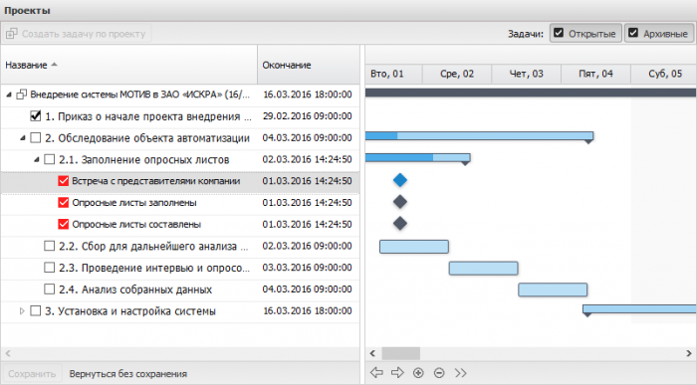Check task 2.3. Проведение интервью

[x=50, y=268]
